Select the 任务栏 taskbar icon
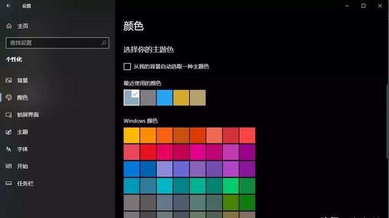The image size is (389, 218). [9, 183]
